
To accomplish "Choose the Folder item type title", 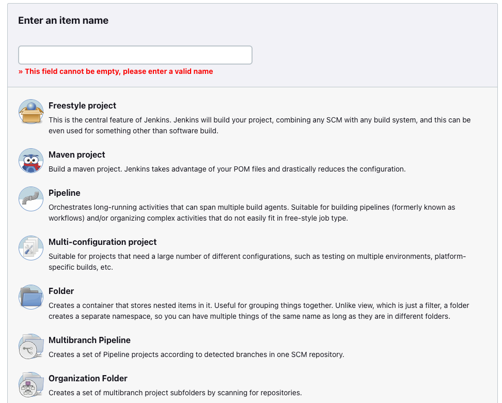I will point(61,291).
